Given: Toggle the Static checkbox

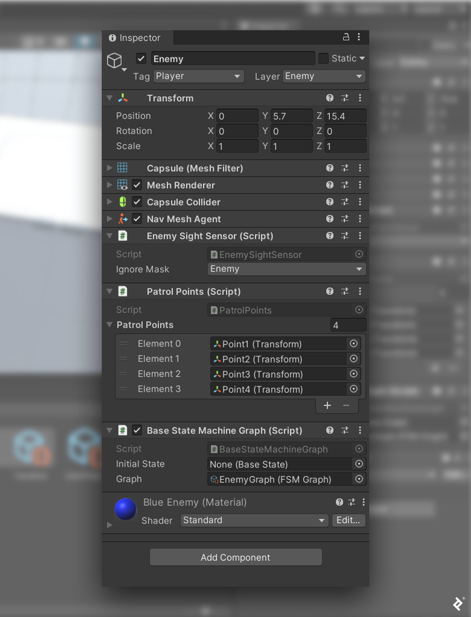Looking at the screenshot, I should pos(323,58).
